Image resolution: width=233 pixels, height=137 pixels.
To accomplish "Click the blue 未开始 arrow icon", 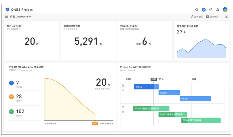I will pos(11,83).
